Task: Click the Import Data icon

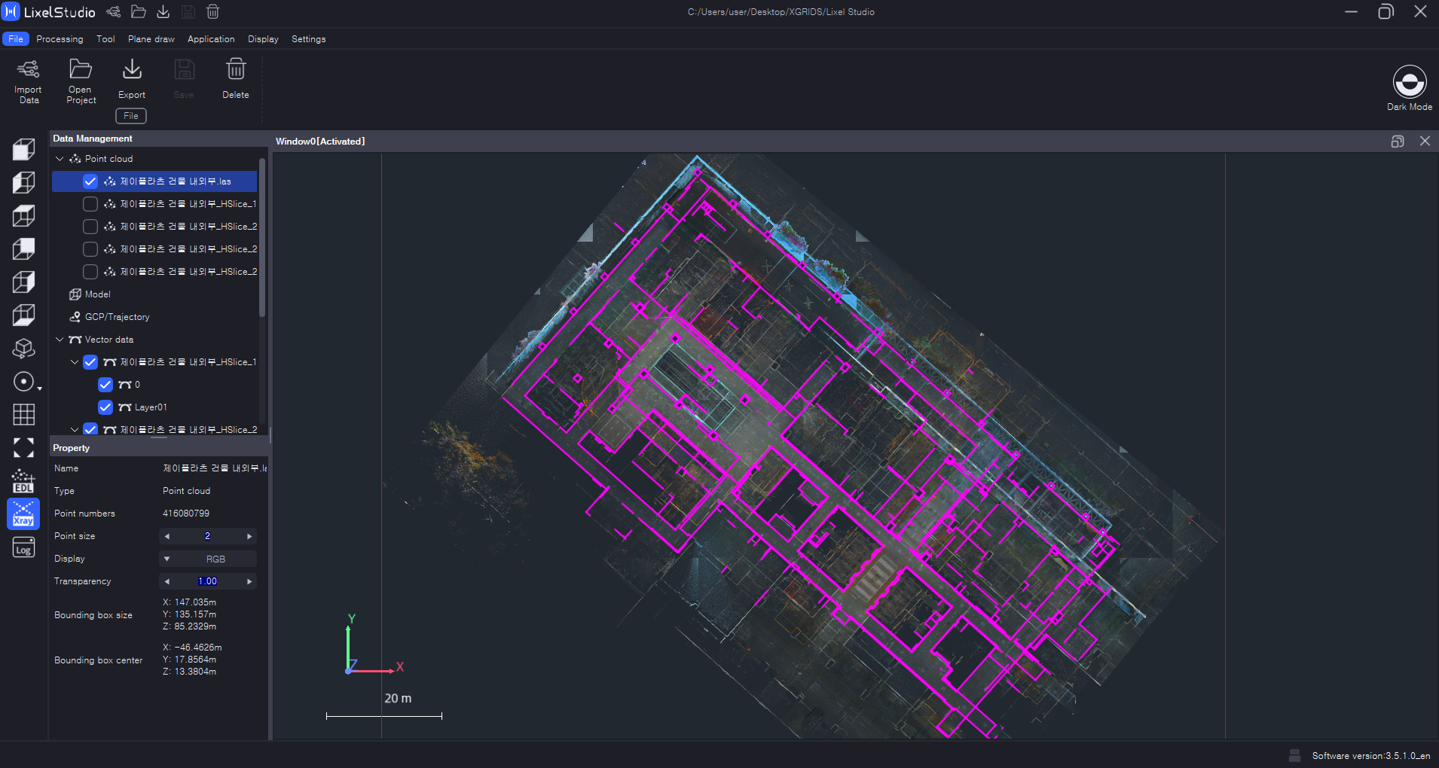Action: point(29,71)
